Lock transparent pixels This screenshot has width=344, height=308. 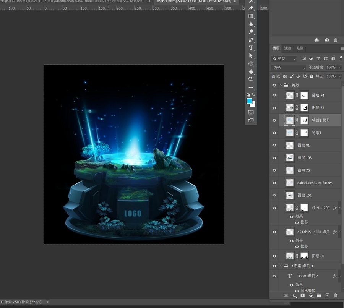[x=285, y=76]
